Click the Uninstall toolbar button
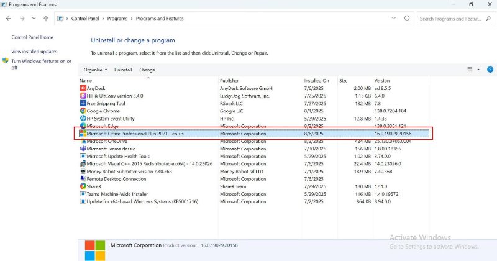 (x=123, y=70)
